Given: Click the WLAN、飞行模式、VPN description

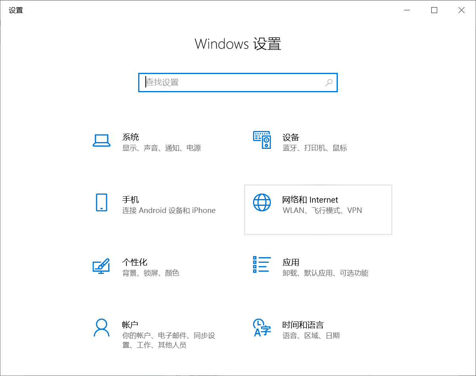Looking at the screenshot, I should 322,211.
